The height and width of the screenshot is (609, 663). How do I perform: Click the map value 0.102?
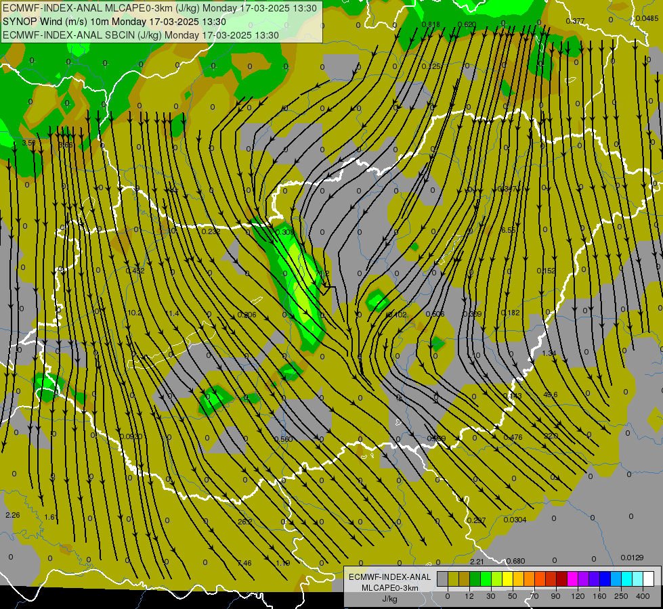397,315
